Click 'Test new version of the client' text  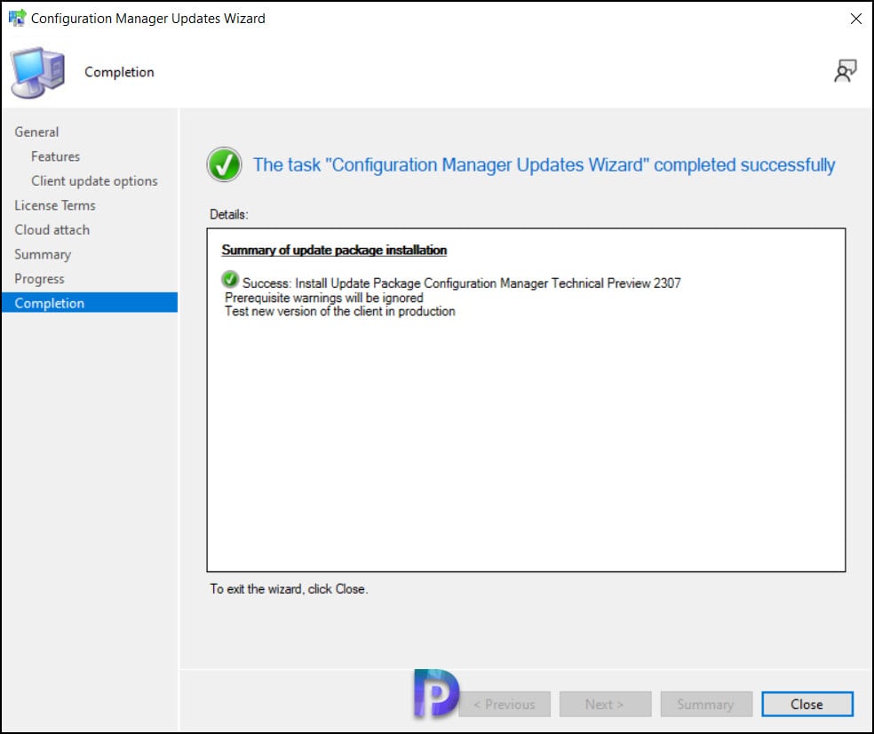pyautogui.click(x=340, y=311)
